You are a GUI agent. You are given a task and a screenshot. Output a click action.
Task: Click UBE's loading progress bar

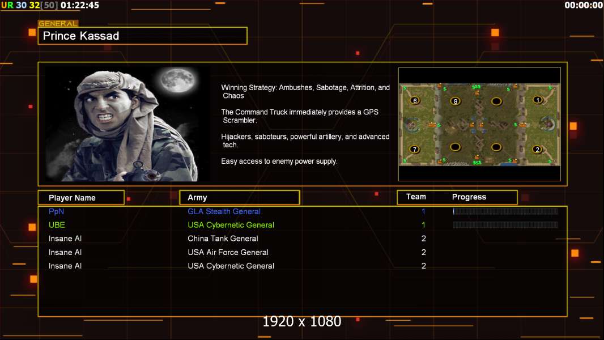coord(505,224)
